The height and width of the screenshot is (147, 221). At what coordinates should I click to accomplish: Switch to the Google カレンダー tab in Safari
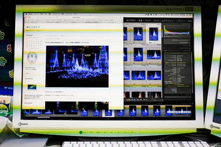pyautogui.click(x=53, y=22)
